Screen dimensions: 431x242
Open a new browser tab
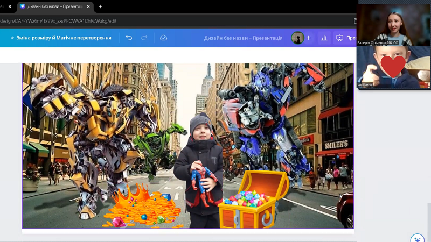[x=100, y=6]
